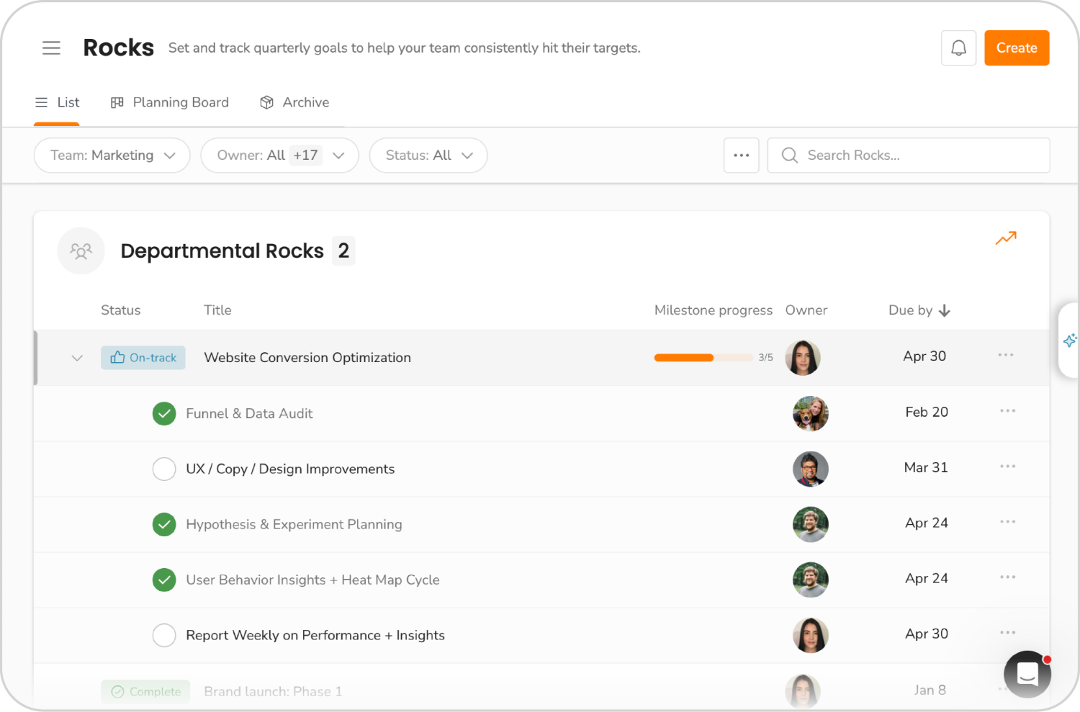Screen dimensions: 1080x712
Task: Check the Report Weekly on Performance milestone
Action: pyautogui.click(x=164, y=635)
